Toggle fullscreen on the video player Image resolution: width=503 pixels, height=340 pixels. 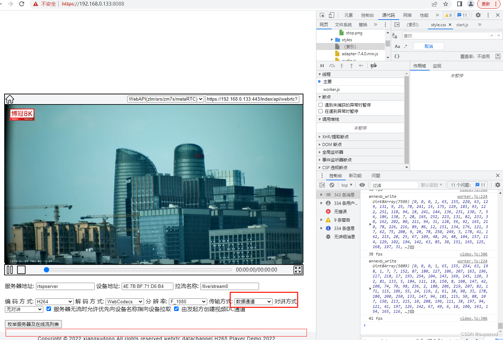(297, 270)
